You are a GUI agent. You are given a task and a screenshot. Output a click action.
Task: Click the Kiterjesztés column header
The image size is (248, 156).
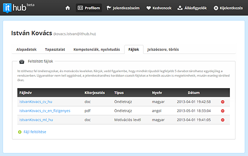(95, 93)
